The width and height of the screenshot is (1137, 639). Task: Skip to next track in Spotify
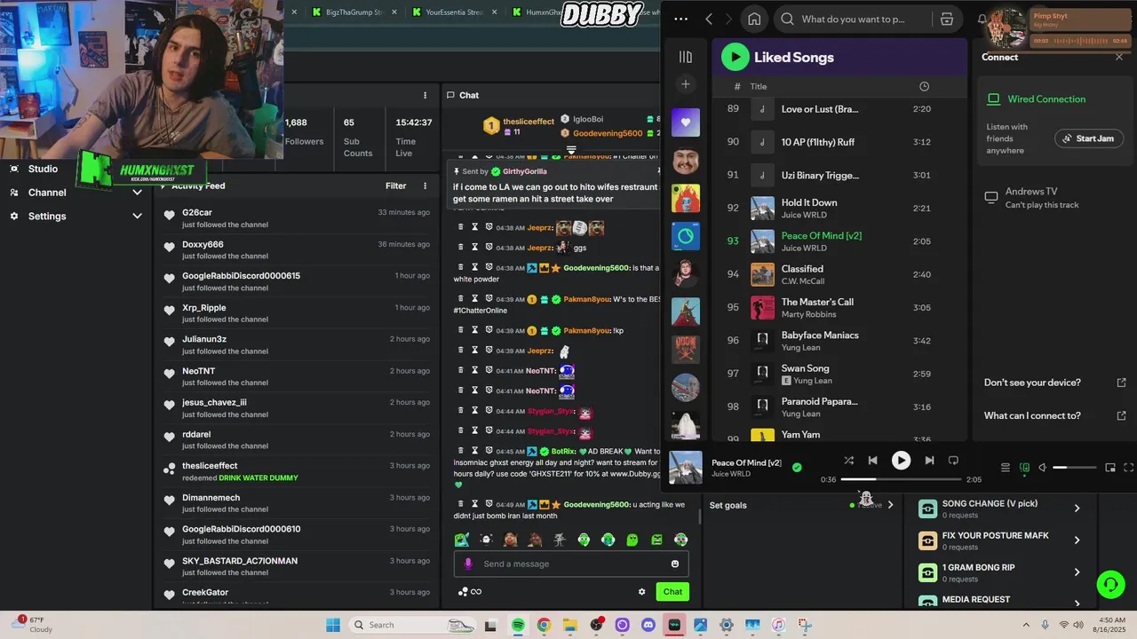929,461
